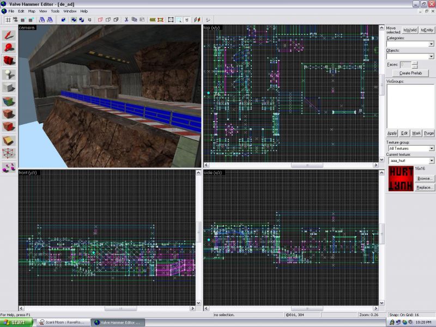Expand the Categories dropdown
The width and height of the screenshot is (436, 327).
[431, 44]
